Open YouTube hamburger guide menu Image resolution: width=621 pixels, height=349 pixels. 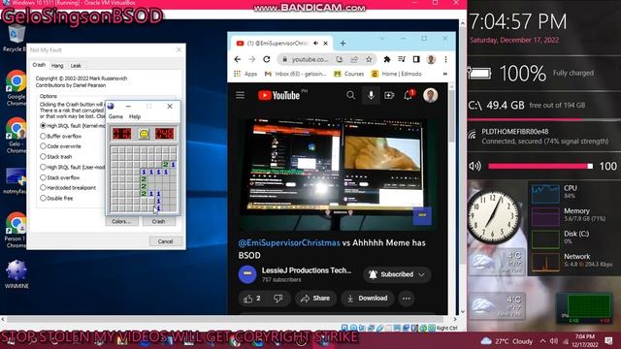pos(241,95)
